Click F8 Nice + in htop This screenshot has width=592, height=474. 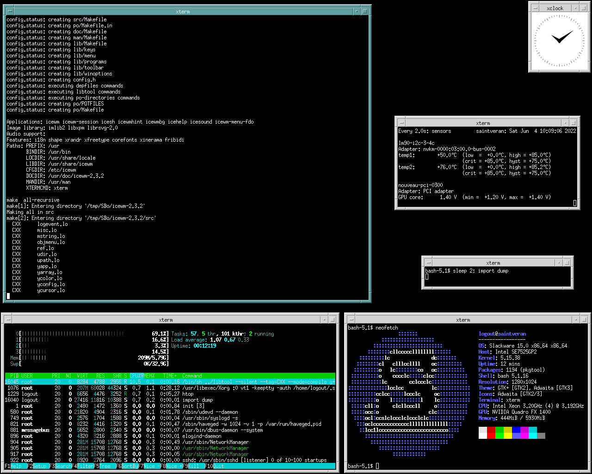171,466
